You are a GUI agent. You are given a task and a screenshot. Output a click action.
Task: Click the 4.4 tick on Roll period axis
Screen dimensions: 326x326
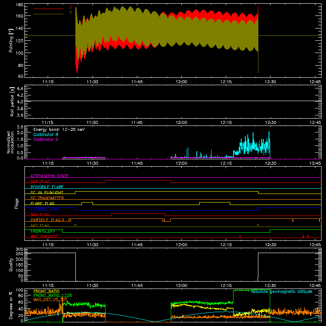20,88
